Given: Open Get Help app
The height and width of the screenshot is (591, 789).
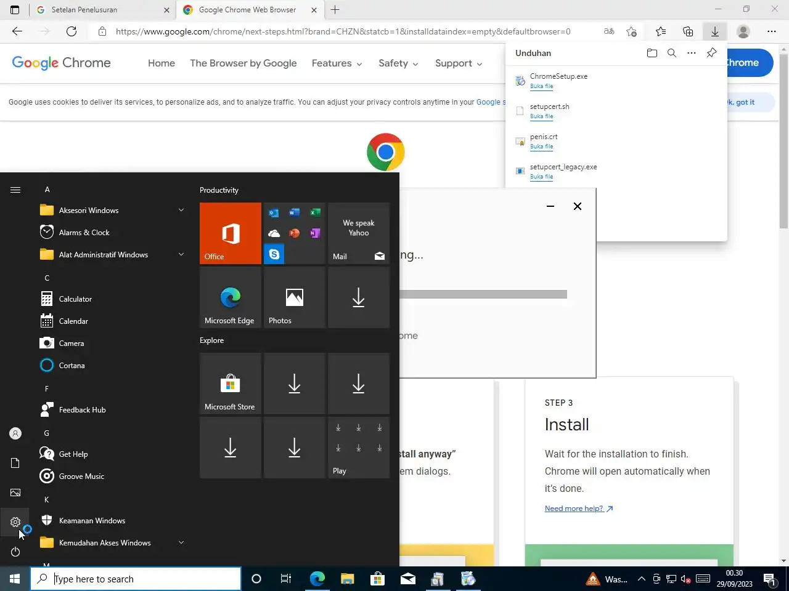Looking at the screenshot, I should coord(111,454).
